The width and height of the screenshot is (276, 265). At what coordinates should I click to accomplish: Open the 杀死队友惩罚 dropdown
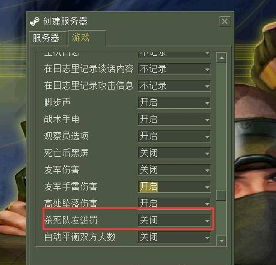[x=174, y=221]
